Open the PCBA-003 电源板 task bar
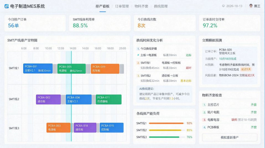The image size is (265, 148). (58, 127)
